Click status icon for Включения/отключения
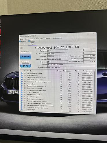Screen dimensions: 107x143 coord(22,88)
